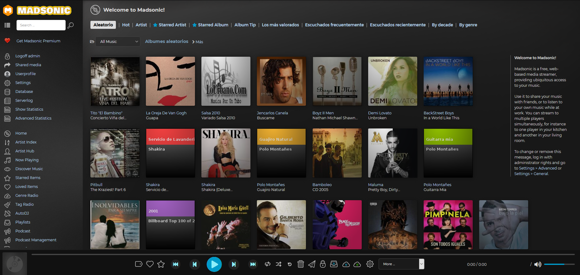Go back to the previous track

195,264
